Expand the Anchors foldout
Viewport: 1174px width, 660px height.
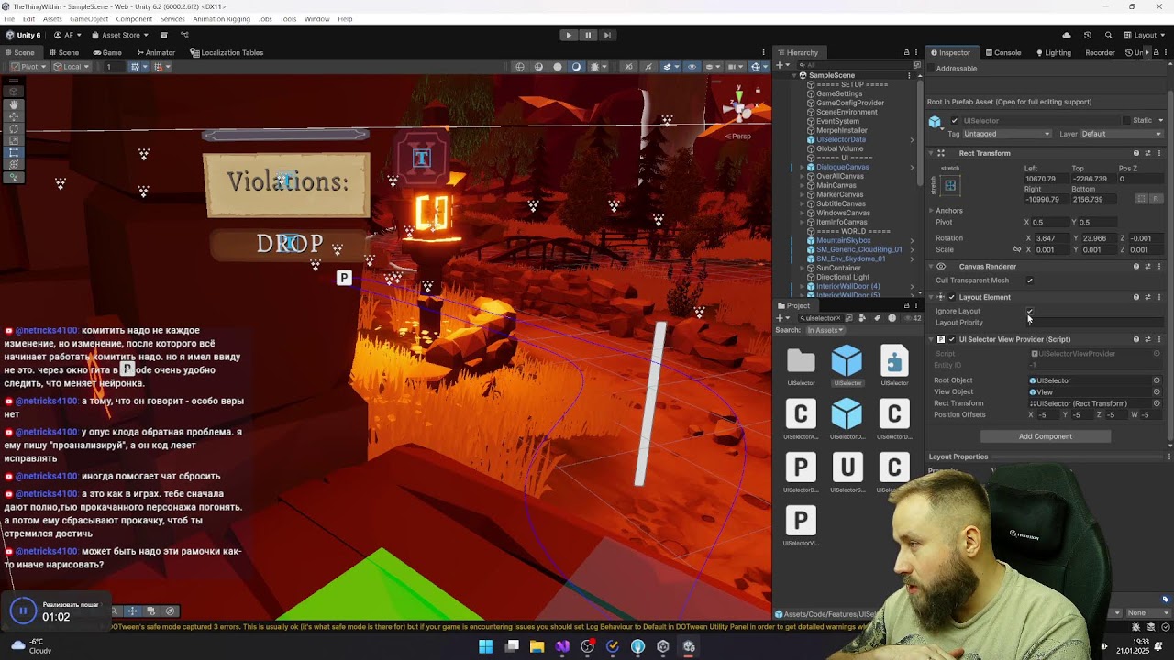tap(932, 211)
